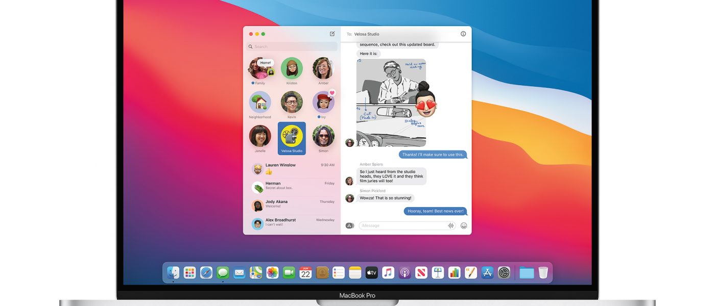Click the audio waveform record icon
715x306 pixels.
coord(451,225)
